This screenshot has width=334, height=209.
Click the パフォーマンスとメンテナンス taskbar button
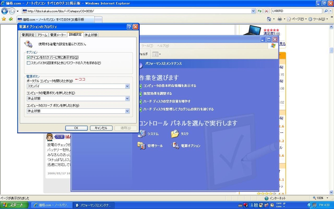point(94,205)
